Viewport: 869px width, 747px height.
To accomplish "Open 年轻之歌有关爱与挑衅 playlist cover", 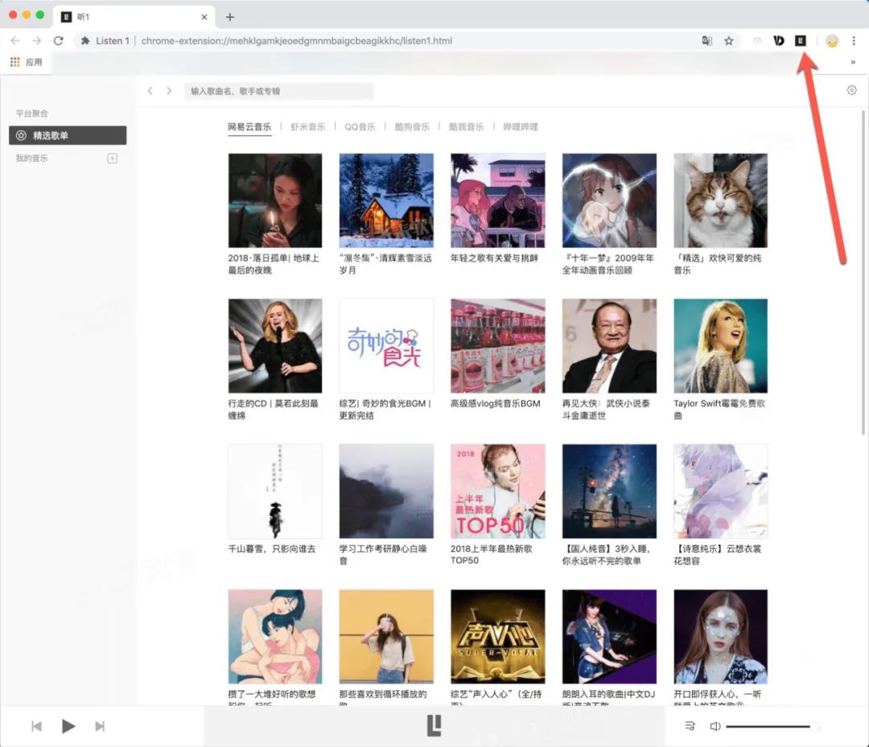I will pyautogui.click(x=498, y=200).
